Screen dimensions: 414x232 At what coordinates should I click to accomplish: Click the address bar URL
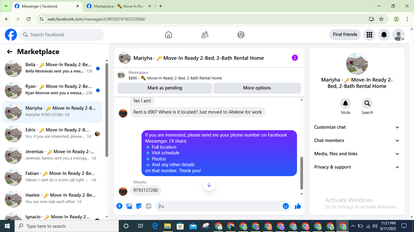coord(96,19)
